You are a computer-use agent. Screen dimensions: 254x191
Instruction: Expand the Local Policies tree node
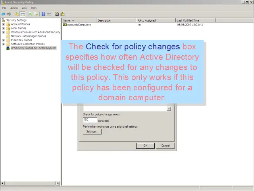pyautogui.click(x=4, y=28)
